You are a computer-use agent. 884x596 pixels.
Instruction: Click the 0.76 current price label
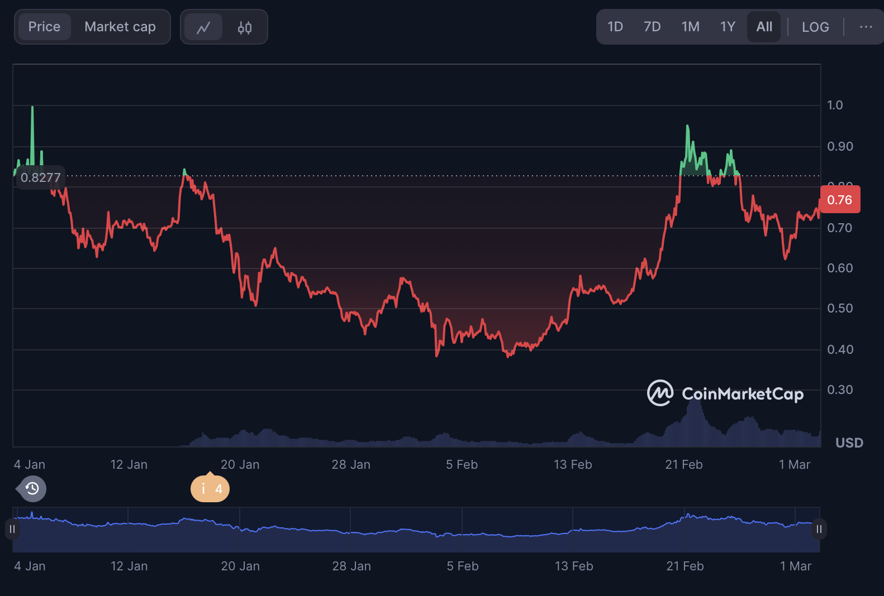click(x=840, y=200)
